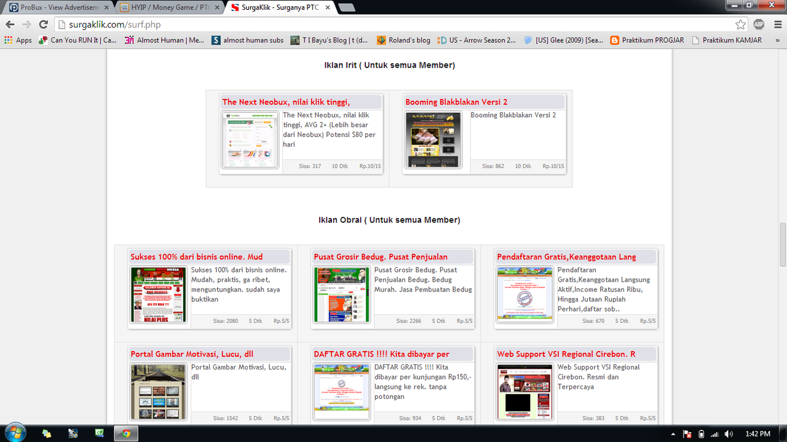The height and width of the screenshot is (442, 787).
Task: Open the first pinned folder icon in taskbar
Action: tap(47, 433)
